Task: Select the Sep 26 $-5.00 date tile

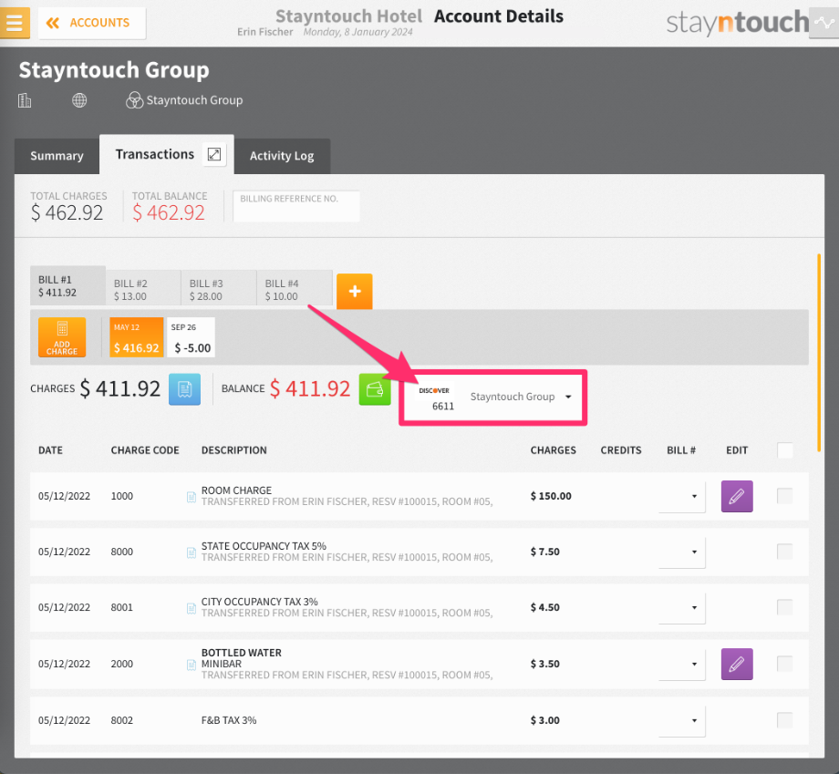Action: click(x=191, y=337)
